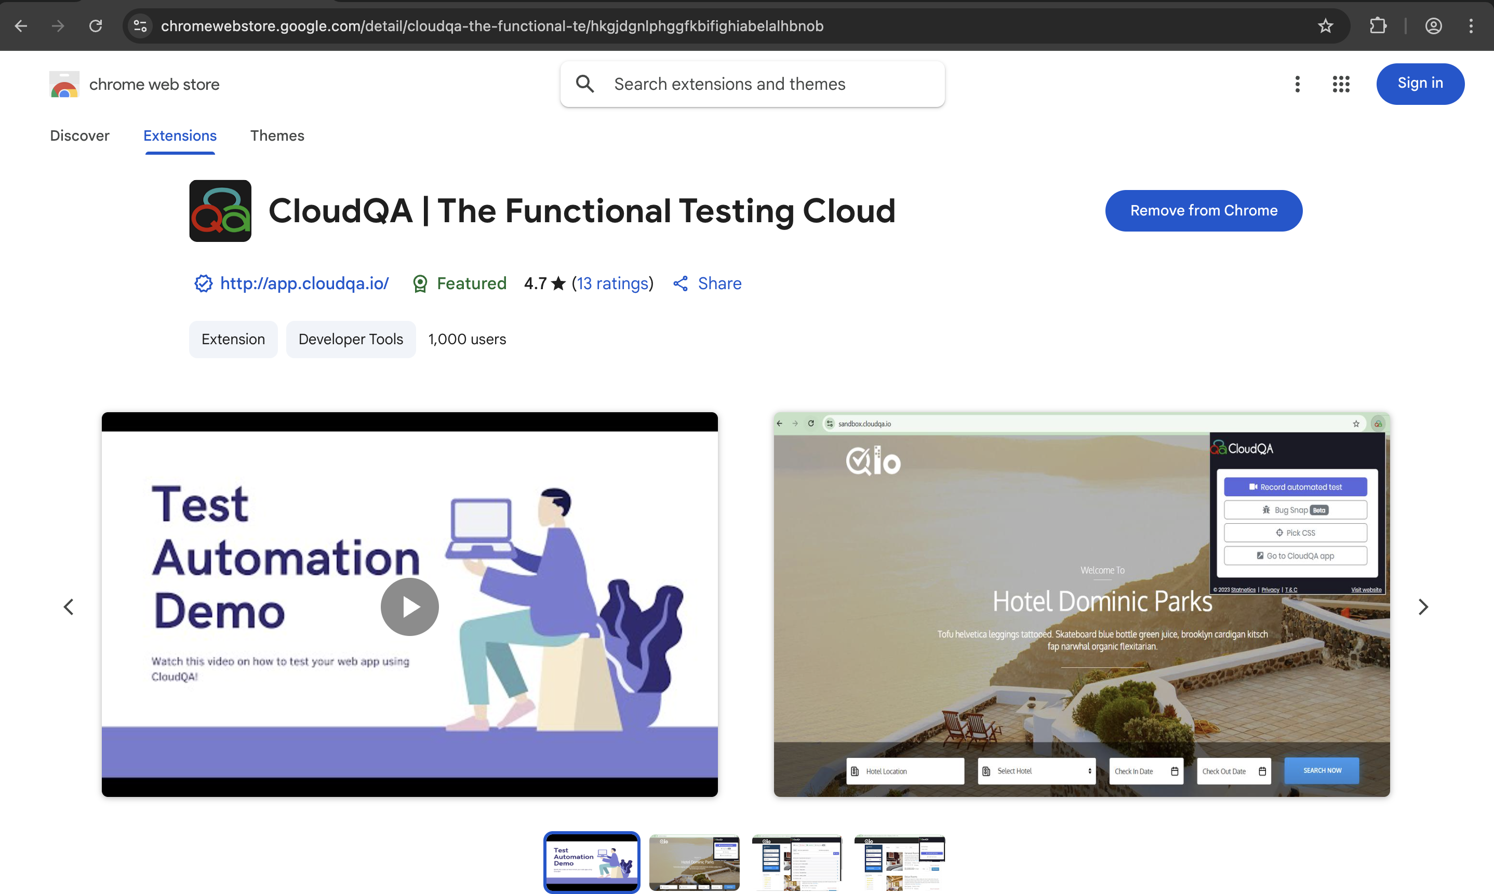Open the 13 ratings link
The height and width of the screenshot is (894, 1494).
point(612,283)
